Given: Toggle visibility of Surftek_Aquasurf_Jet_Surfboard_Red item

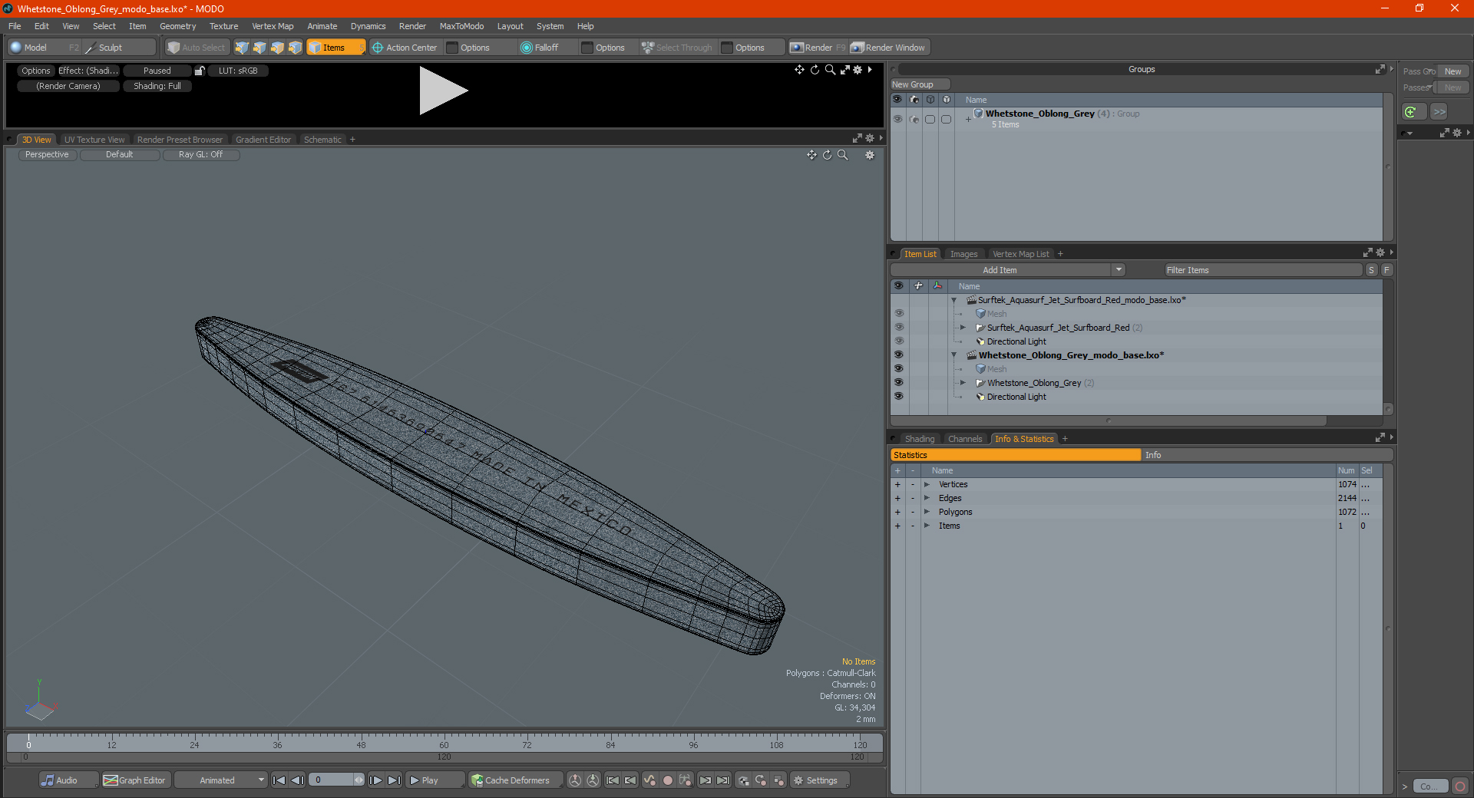Looking at the screenshot, I should point(898,327).
